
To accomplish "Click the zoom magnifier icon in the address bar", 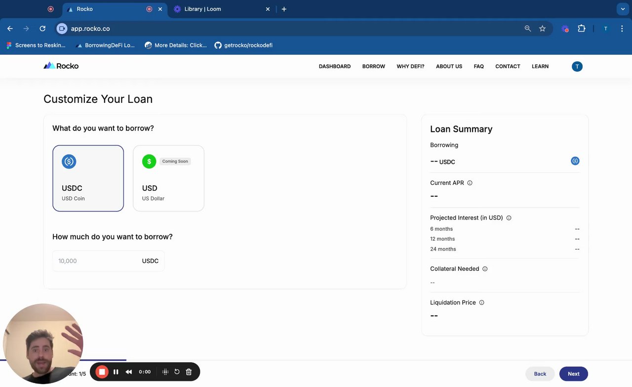I will click(x=528, y=29).
